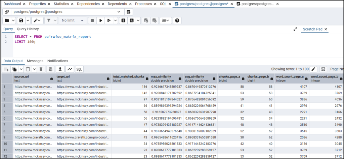Switch to the SQL tab
Viewport: 344px width, 159px height.
tap(163, 4)
